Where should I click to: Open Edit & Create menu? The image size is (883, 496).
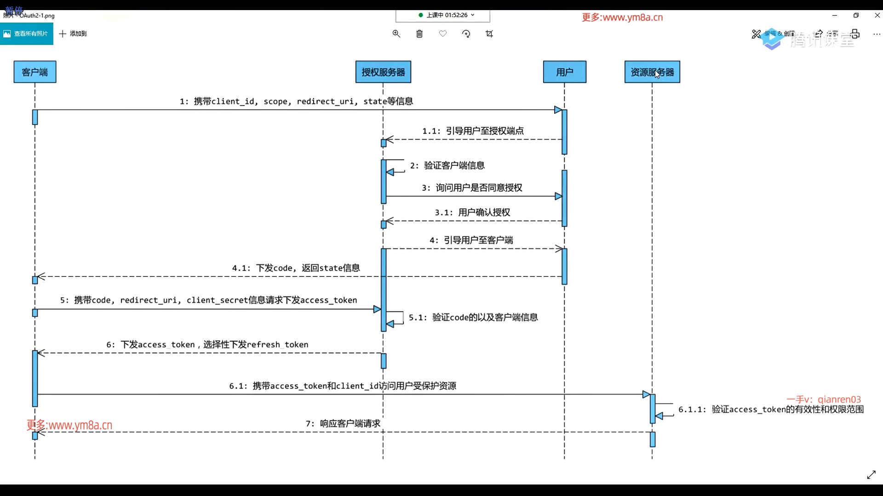[775, 34]
